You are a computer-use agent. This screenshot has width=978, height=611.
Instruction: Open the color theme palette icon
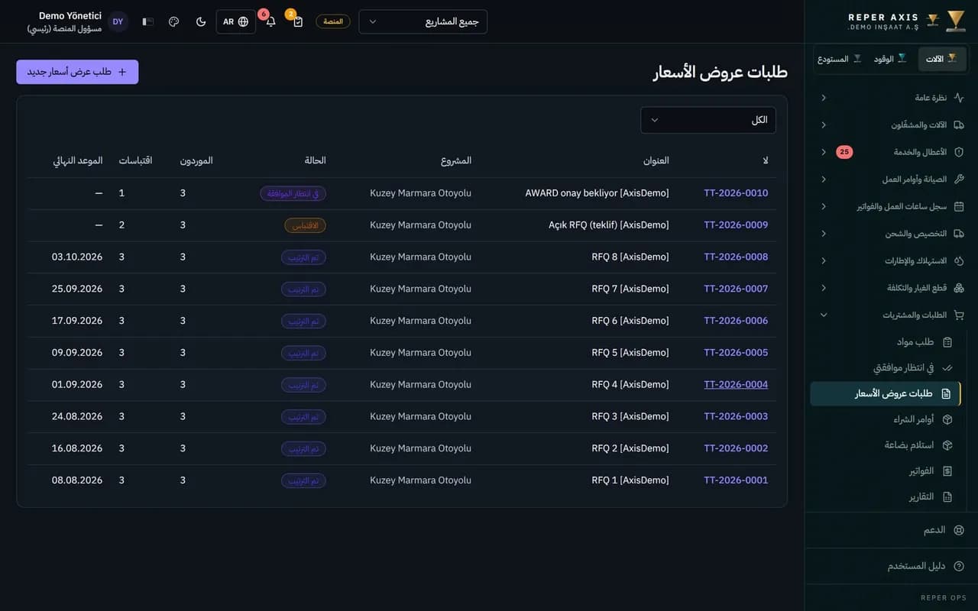click(x=173, y=21)
